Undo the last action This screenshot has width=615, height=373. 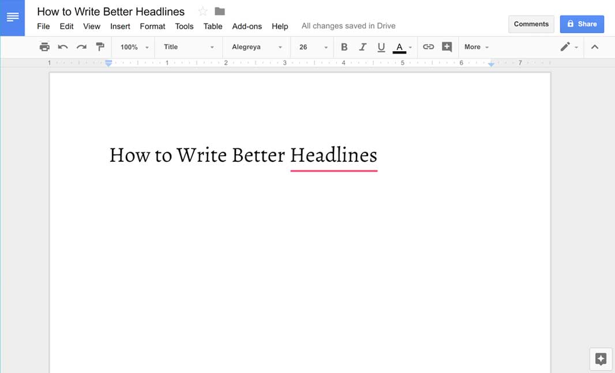[x=63, y=47]
